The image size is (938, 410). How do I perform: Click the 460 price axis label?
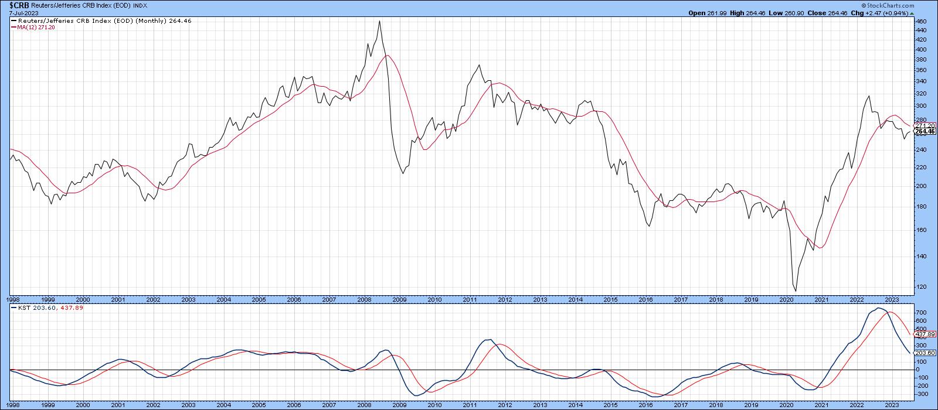coord(921,22)
